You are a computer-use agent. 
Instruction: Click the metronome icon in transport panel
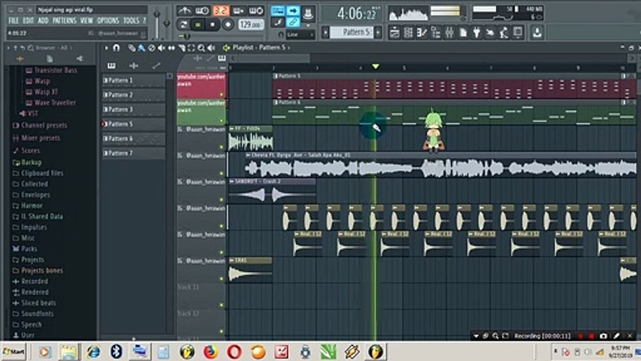pyautogui.click(x=185, y=11)
